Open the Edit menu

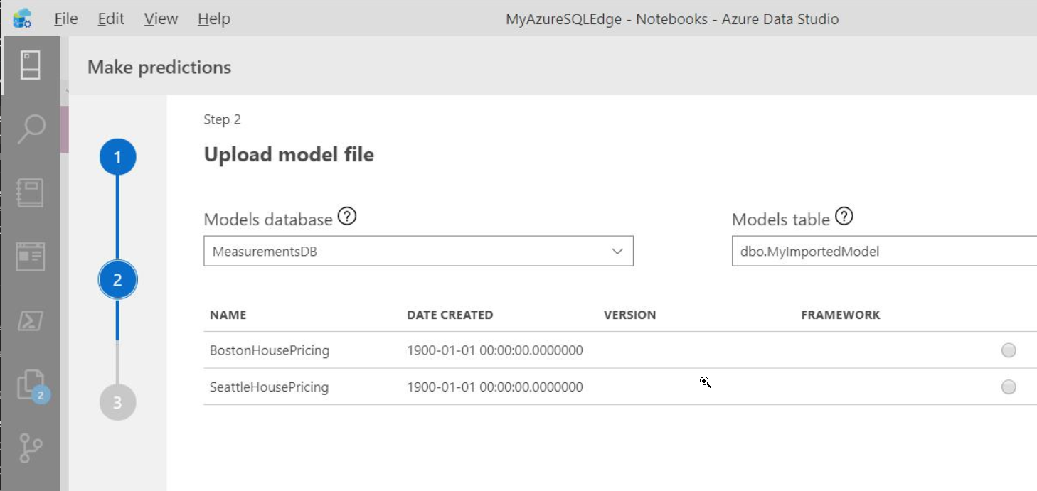tap(111, 19)
